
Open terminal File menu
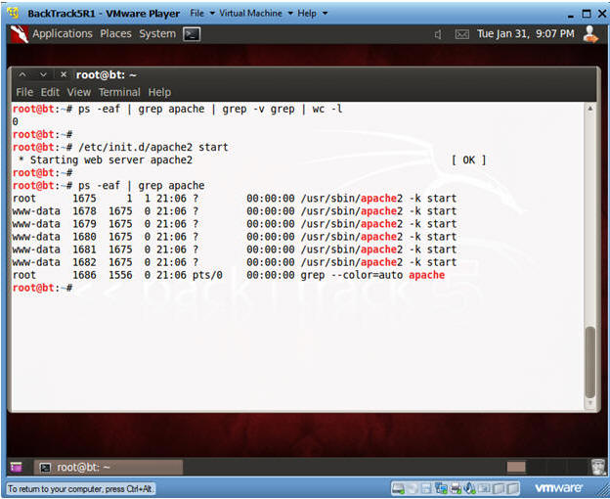[24, 92]
